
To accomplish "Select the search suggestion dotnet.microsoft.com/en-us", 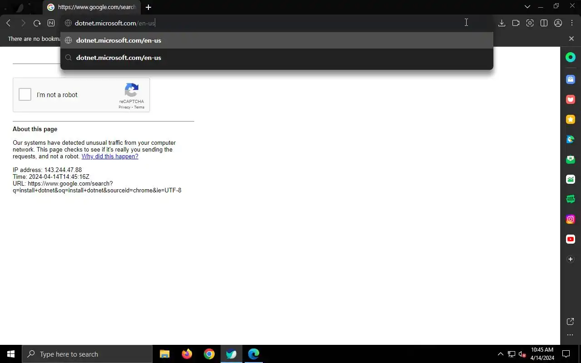I will pyautogui.click(x=277, y=58).
